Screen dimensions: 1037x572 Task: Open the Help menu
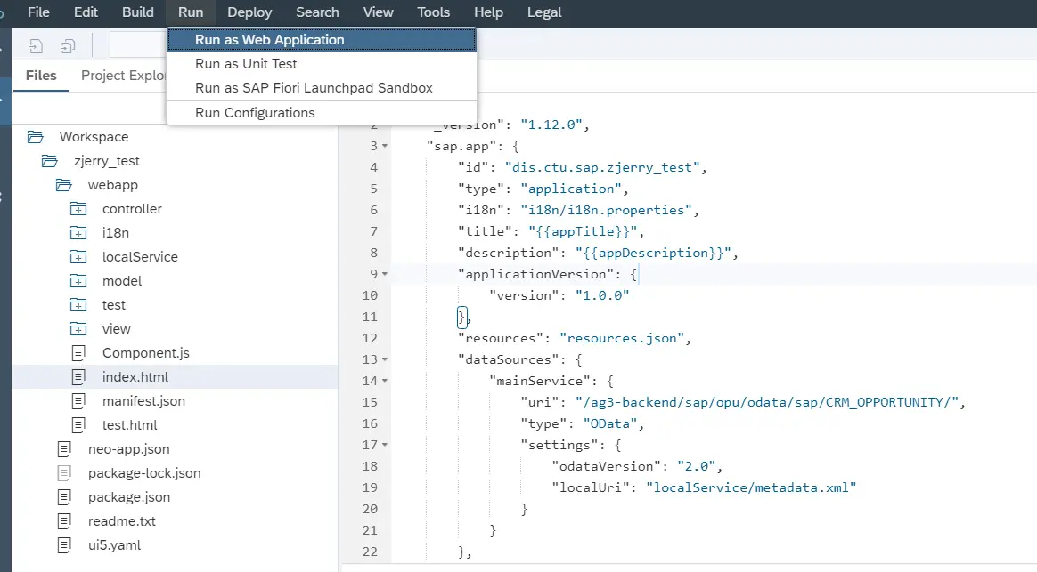[x=488, y=12]
